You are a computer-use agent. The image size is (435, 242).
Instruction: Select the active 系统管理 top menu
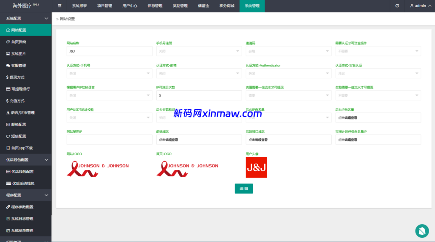click(x=252, y=6)
